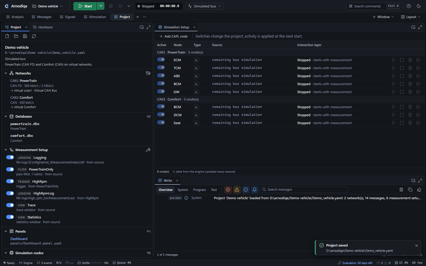Open the dropdown arrow beside Start
426x266 pixels.
[x=101, y=6]
